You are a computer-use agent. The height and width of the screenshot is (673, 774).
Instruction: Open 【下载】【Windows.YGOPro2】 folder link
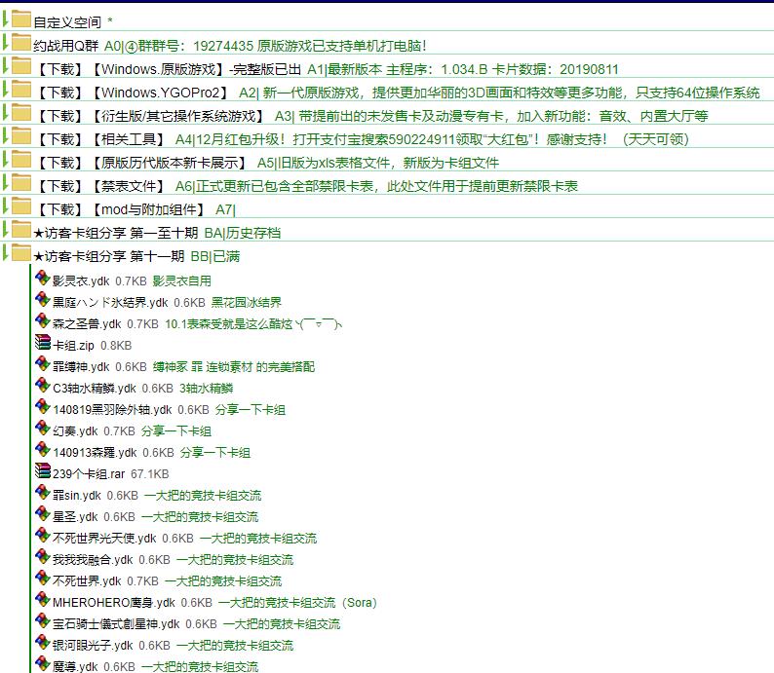134,93
